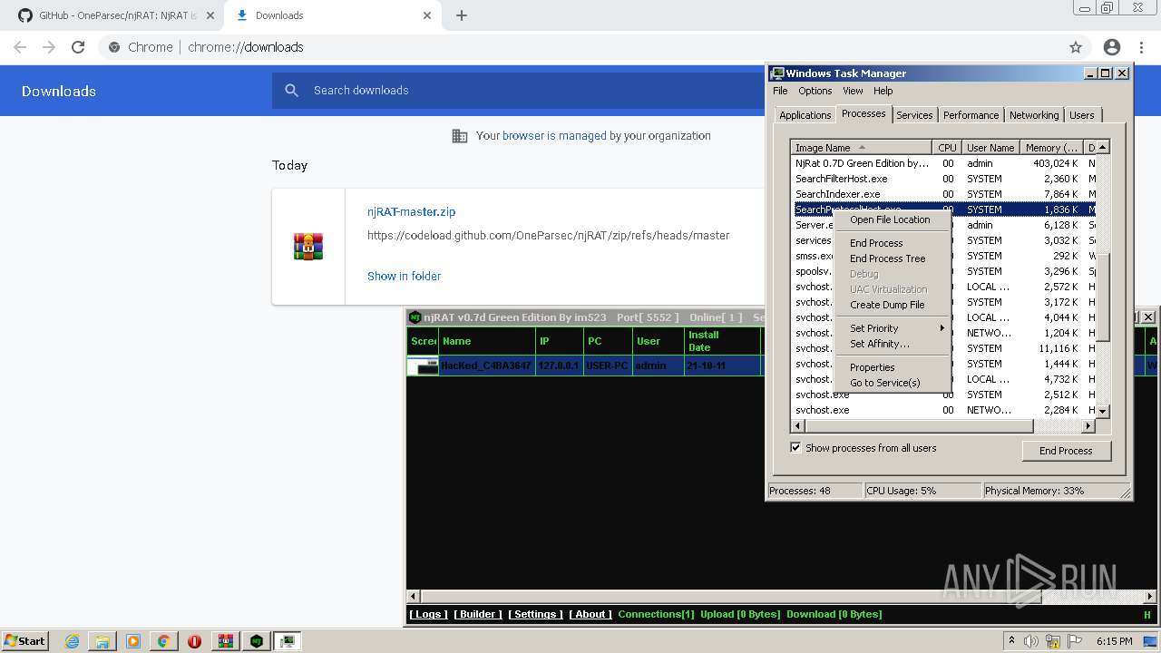Click Show in folder link

(x=404, y=276)
